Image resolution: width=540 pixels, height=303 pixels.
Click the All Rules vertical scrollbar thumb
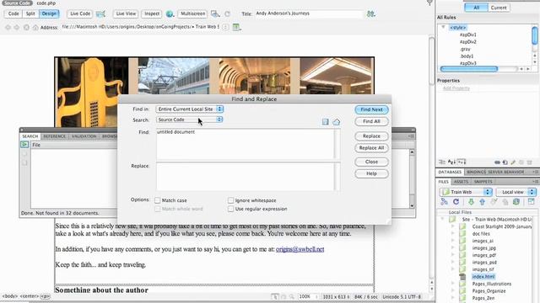click(x=535, y=35)
